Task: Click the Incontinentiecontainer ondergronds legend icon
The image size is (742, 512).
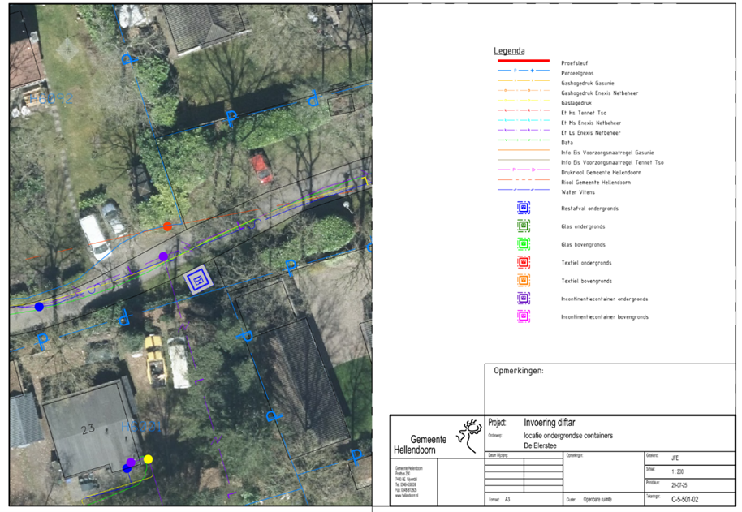Action: 524,299
